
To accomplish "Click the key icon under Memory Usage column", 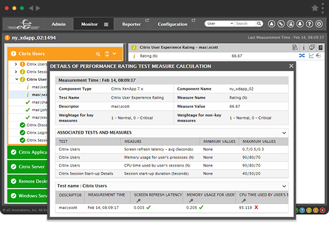I will tap(191, 200).
